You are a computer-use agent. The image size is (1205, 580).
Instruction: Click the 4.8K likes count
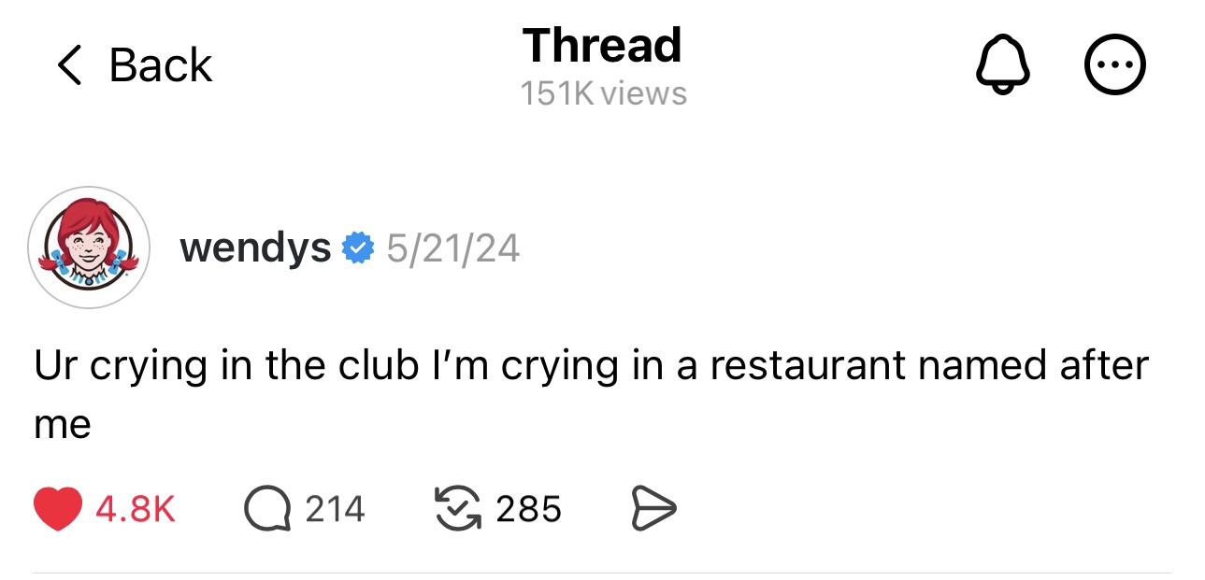tap(135, 509)
